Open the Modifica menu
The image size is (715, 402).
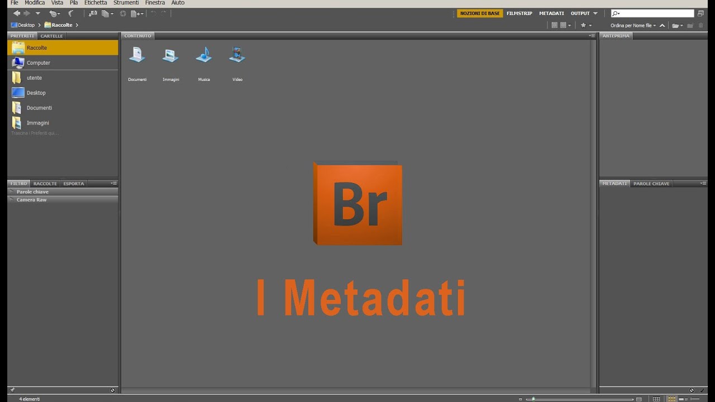coord(35,3)
